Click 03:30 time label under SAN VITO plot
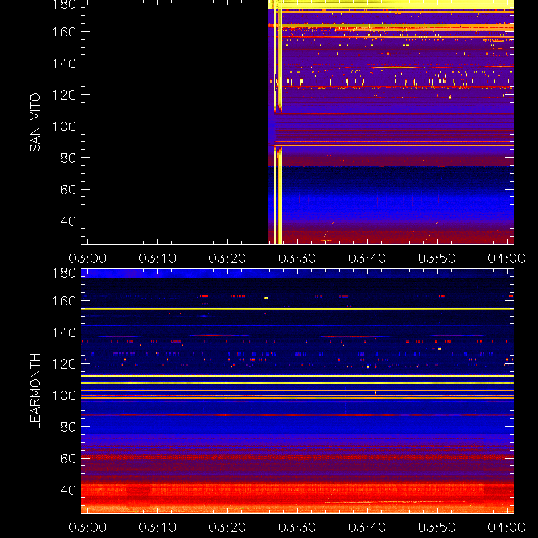 click(x=297, y=258)
